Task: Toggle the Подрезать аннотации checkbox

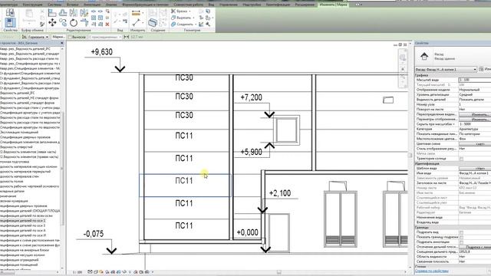Action: point(461,242)
